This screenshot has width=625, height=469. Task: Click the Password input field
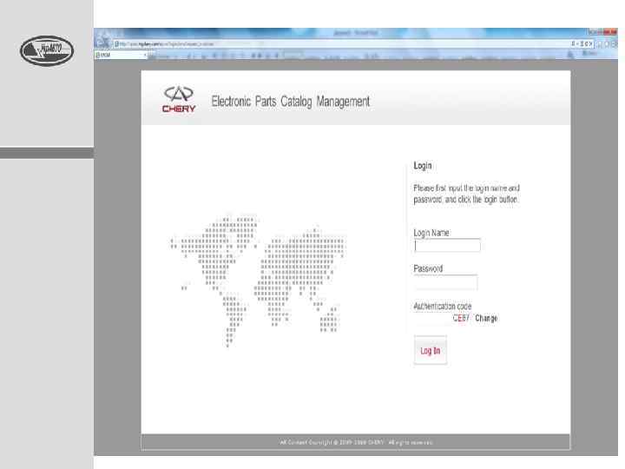point(445,282)
